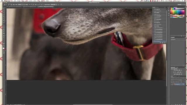The height and width of the screenshot is (105, 187).
Task: Open the File menu
Action: [12, 1]
